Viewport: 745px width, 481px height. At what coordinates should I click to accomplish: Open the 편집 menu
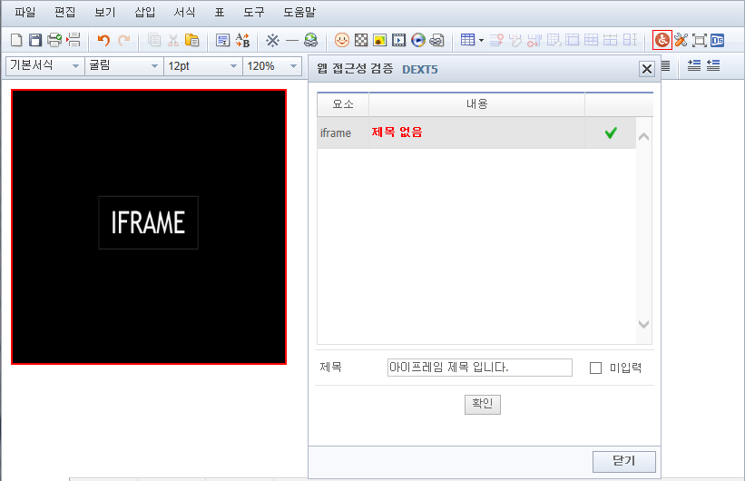65,13
